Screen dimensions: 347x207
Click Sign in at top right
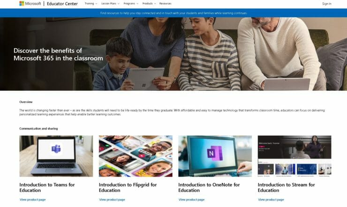[327, 4]
